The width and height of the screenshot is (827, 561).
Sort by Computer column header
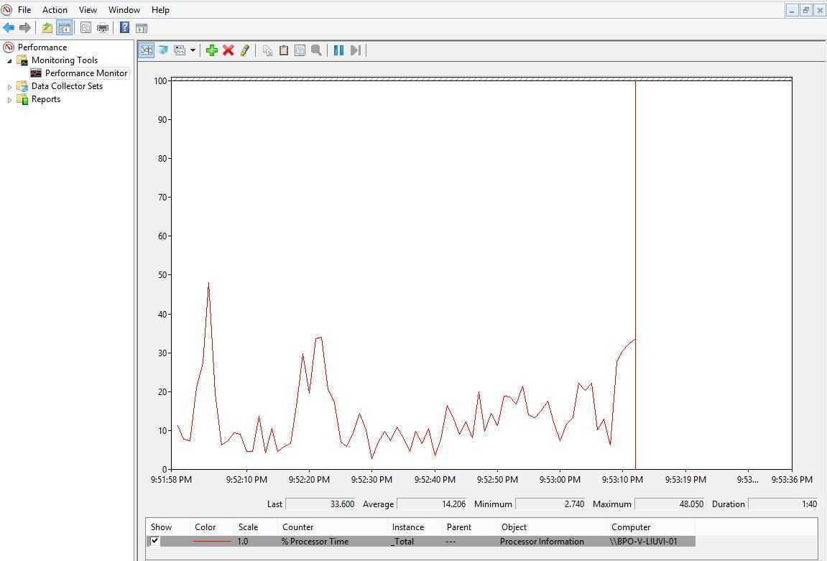(652, 527)
